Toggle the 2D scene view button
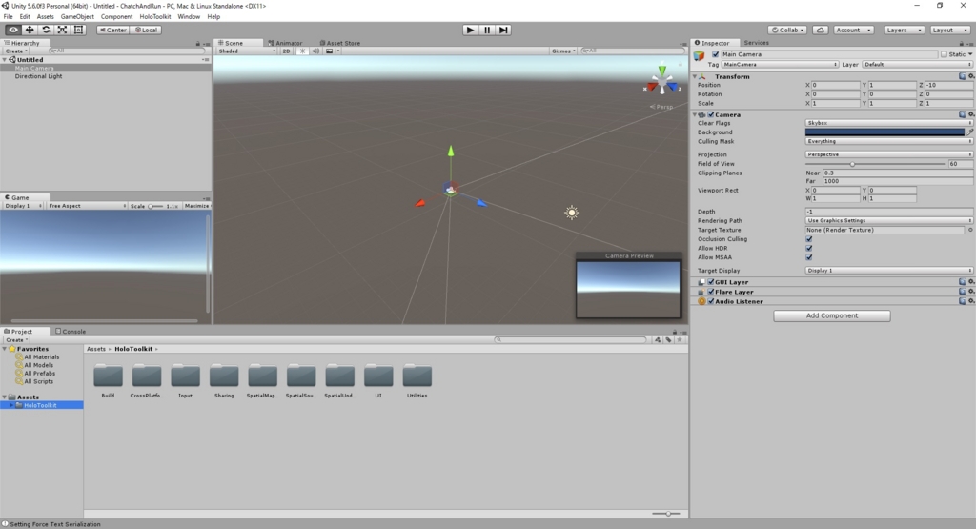 pyautogui.click(x=286, y=51)
